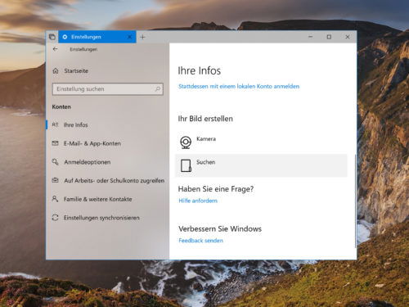The width and height of the screenshot is (409, 307).
Task: Click the E-Mail- & App-Konten envelope icon
Action: (56, 143)
